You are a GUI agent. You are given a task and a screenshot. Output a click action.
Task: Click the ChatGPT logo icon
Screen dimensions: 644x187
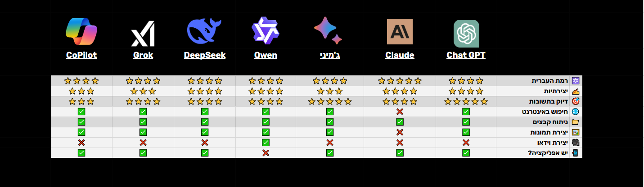(466, 34)
